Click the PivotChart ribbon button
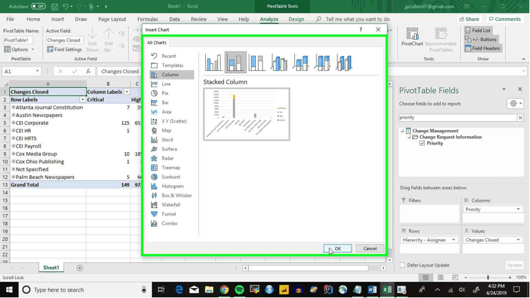The image size is (530, 298). pyautogui.click(x=412, y=38)
